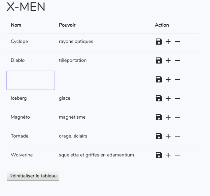Save the Wolverine row
210x196 pixels.
159,155
